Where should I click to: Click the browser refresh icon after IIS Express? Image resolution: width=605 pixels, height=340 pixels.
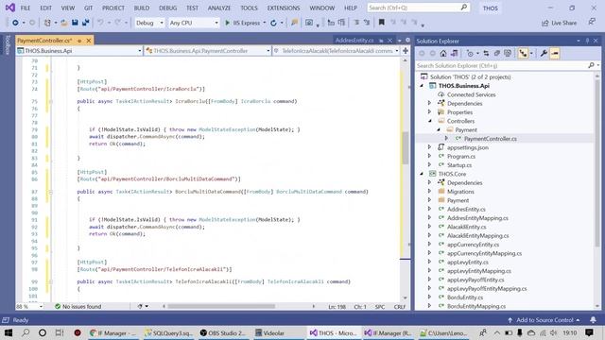point(273,23)
